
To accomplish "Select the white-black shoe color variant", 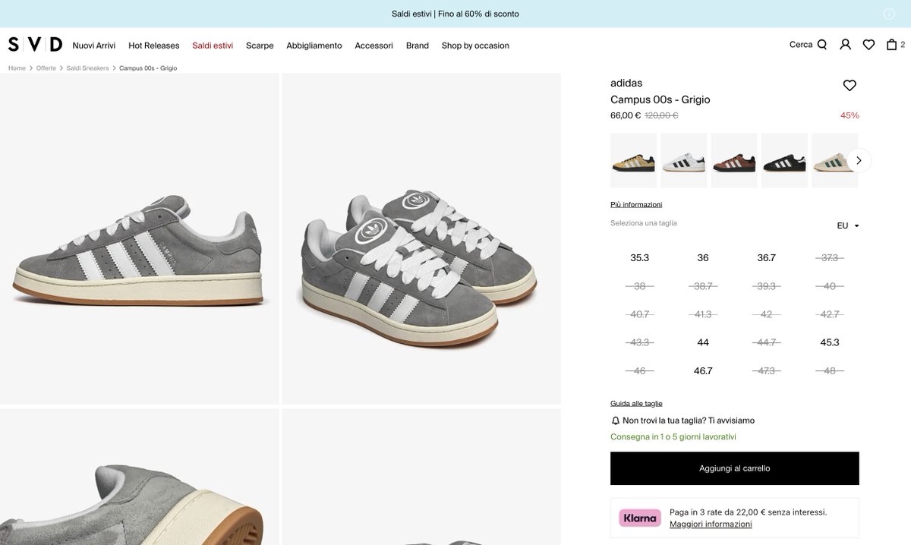I will coord(684,160).
